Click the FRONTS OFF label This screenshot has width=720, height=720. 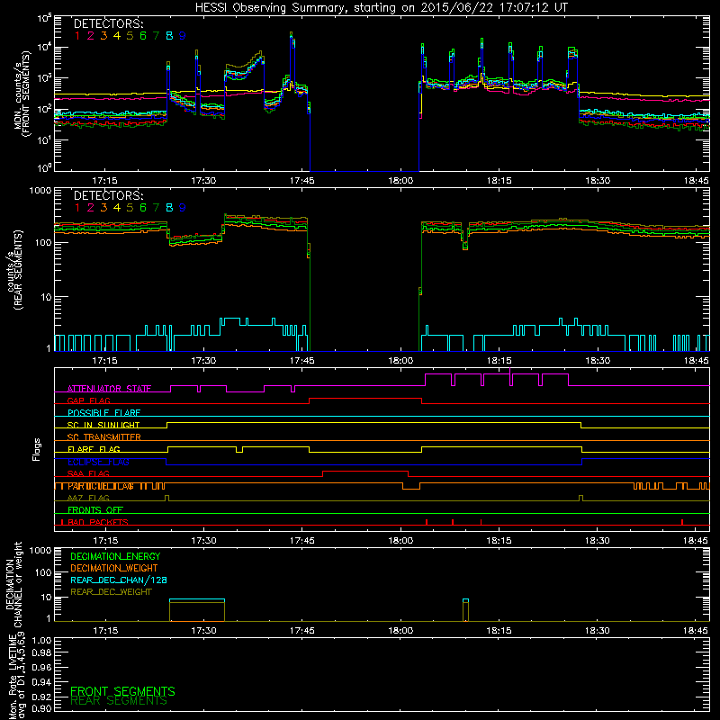click(x=95, y=510)
